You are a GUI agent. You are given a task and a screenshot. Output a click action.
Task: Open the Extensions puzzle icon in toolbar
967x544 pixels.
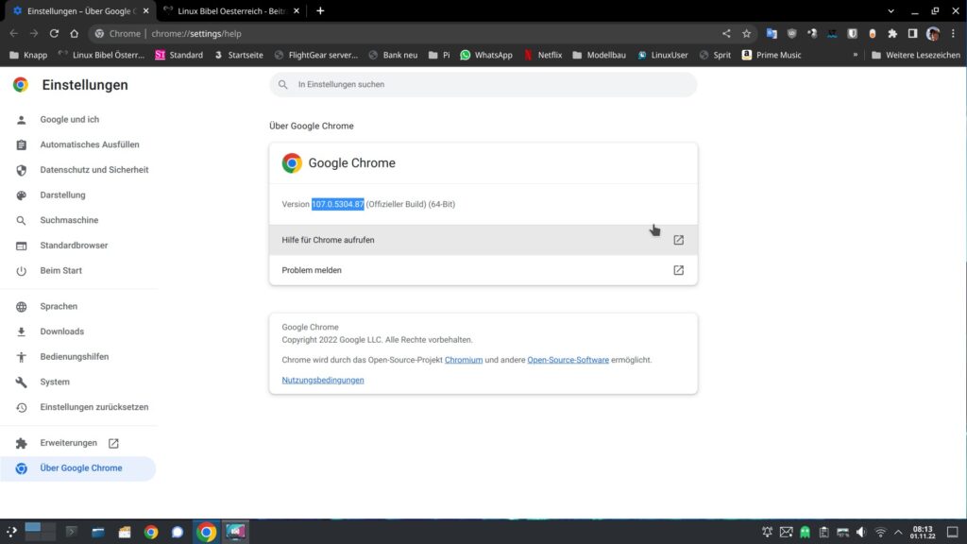click(x=892, y=34)
